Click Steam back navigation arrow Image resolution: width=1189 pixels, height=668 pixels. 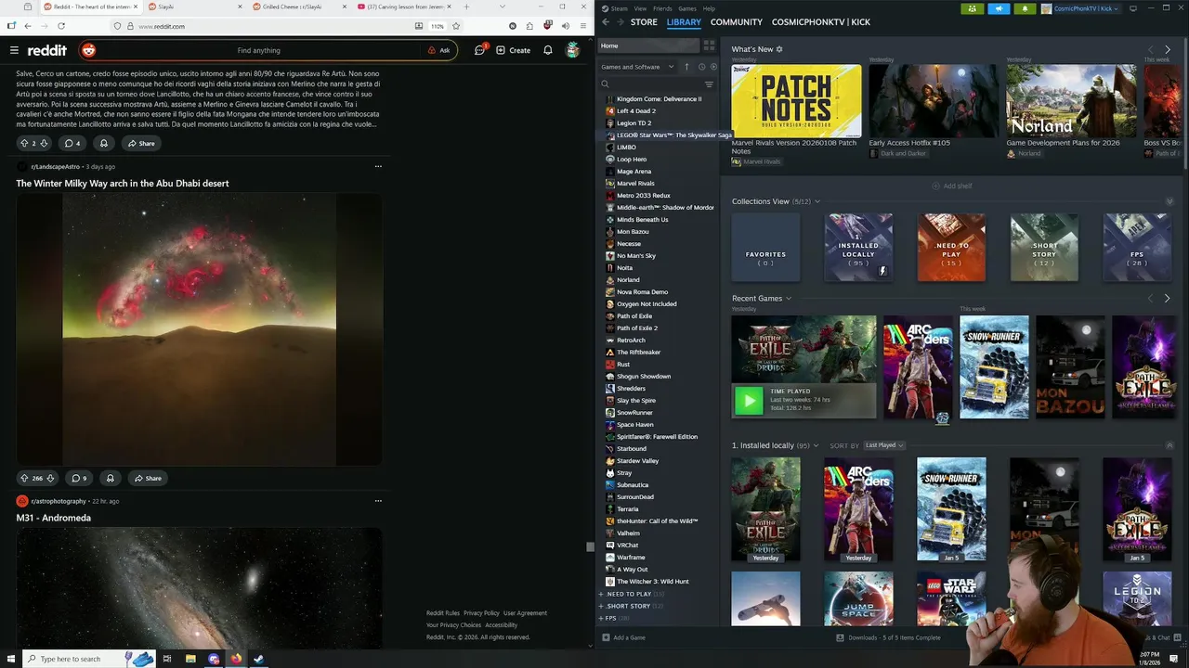click(x=606, y=22)
